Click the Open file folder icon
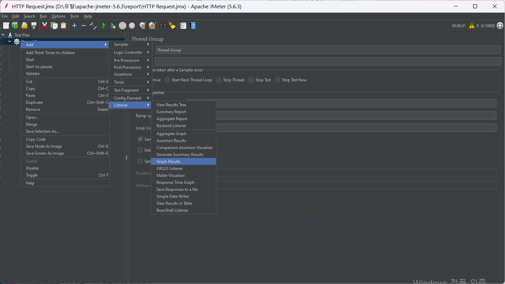This screenshot has height=284, width=505. click(24, 26)
